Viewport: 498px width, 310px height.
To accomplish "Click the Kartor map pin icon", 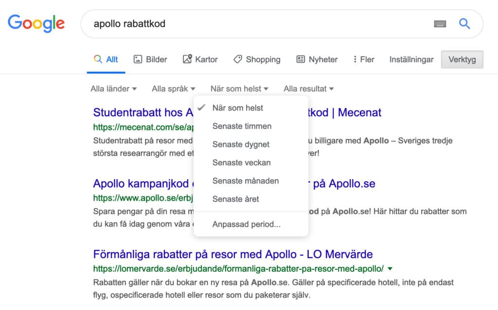I will coord(187,59).
